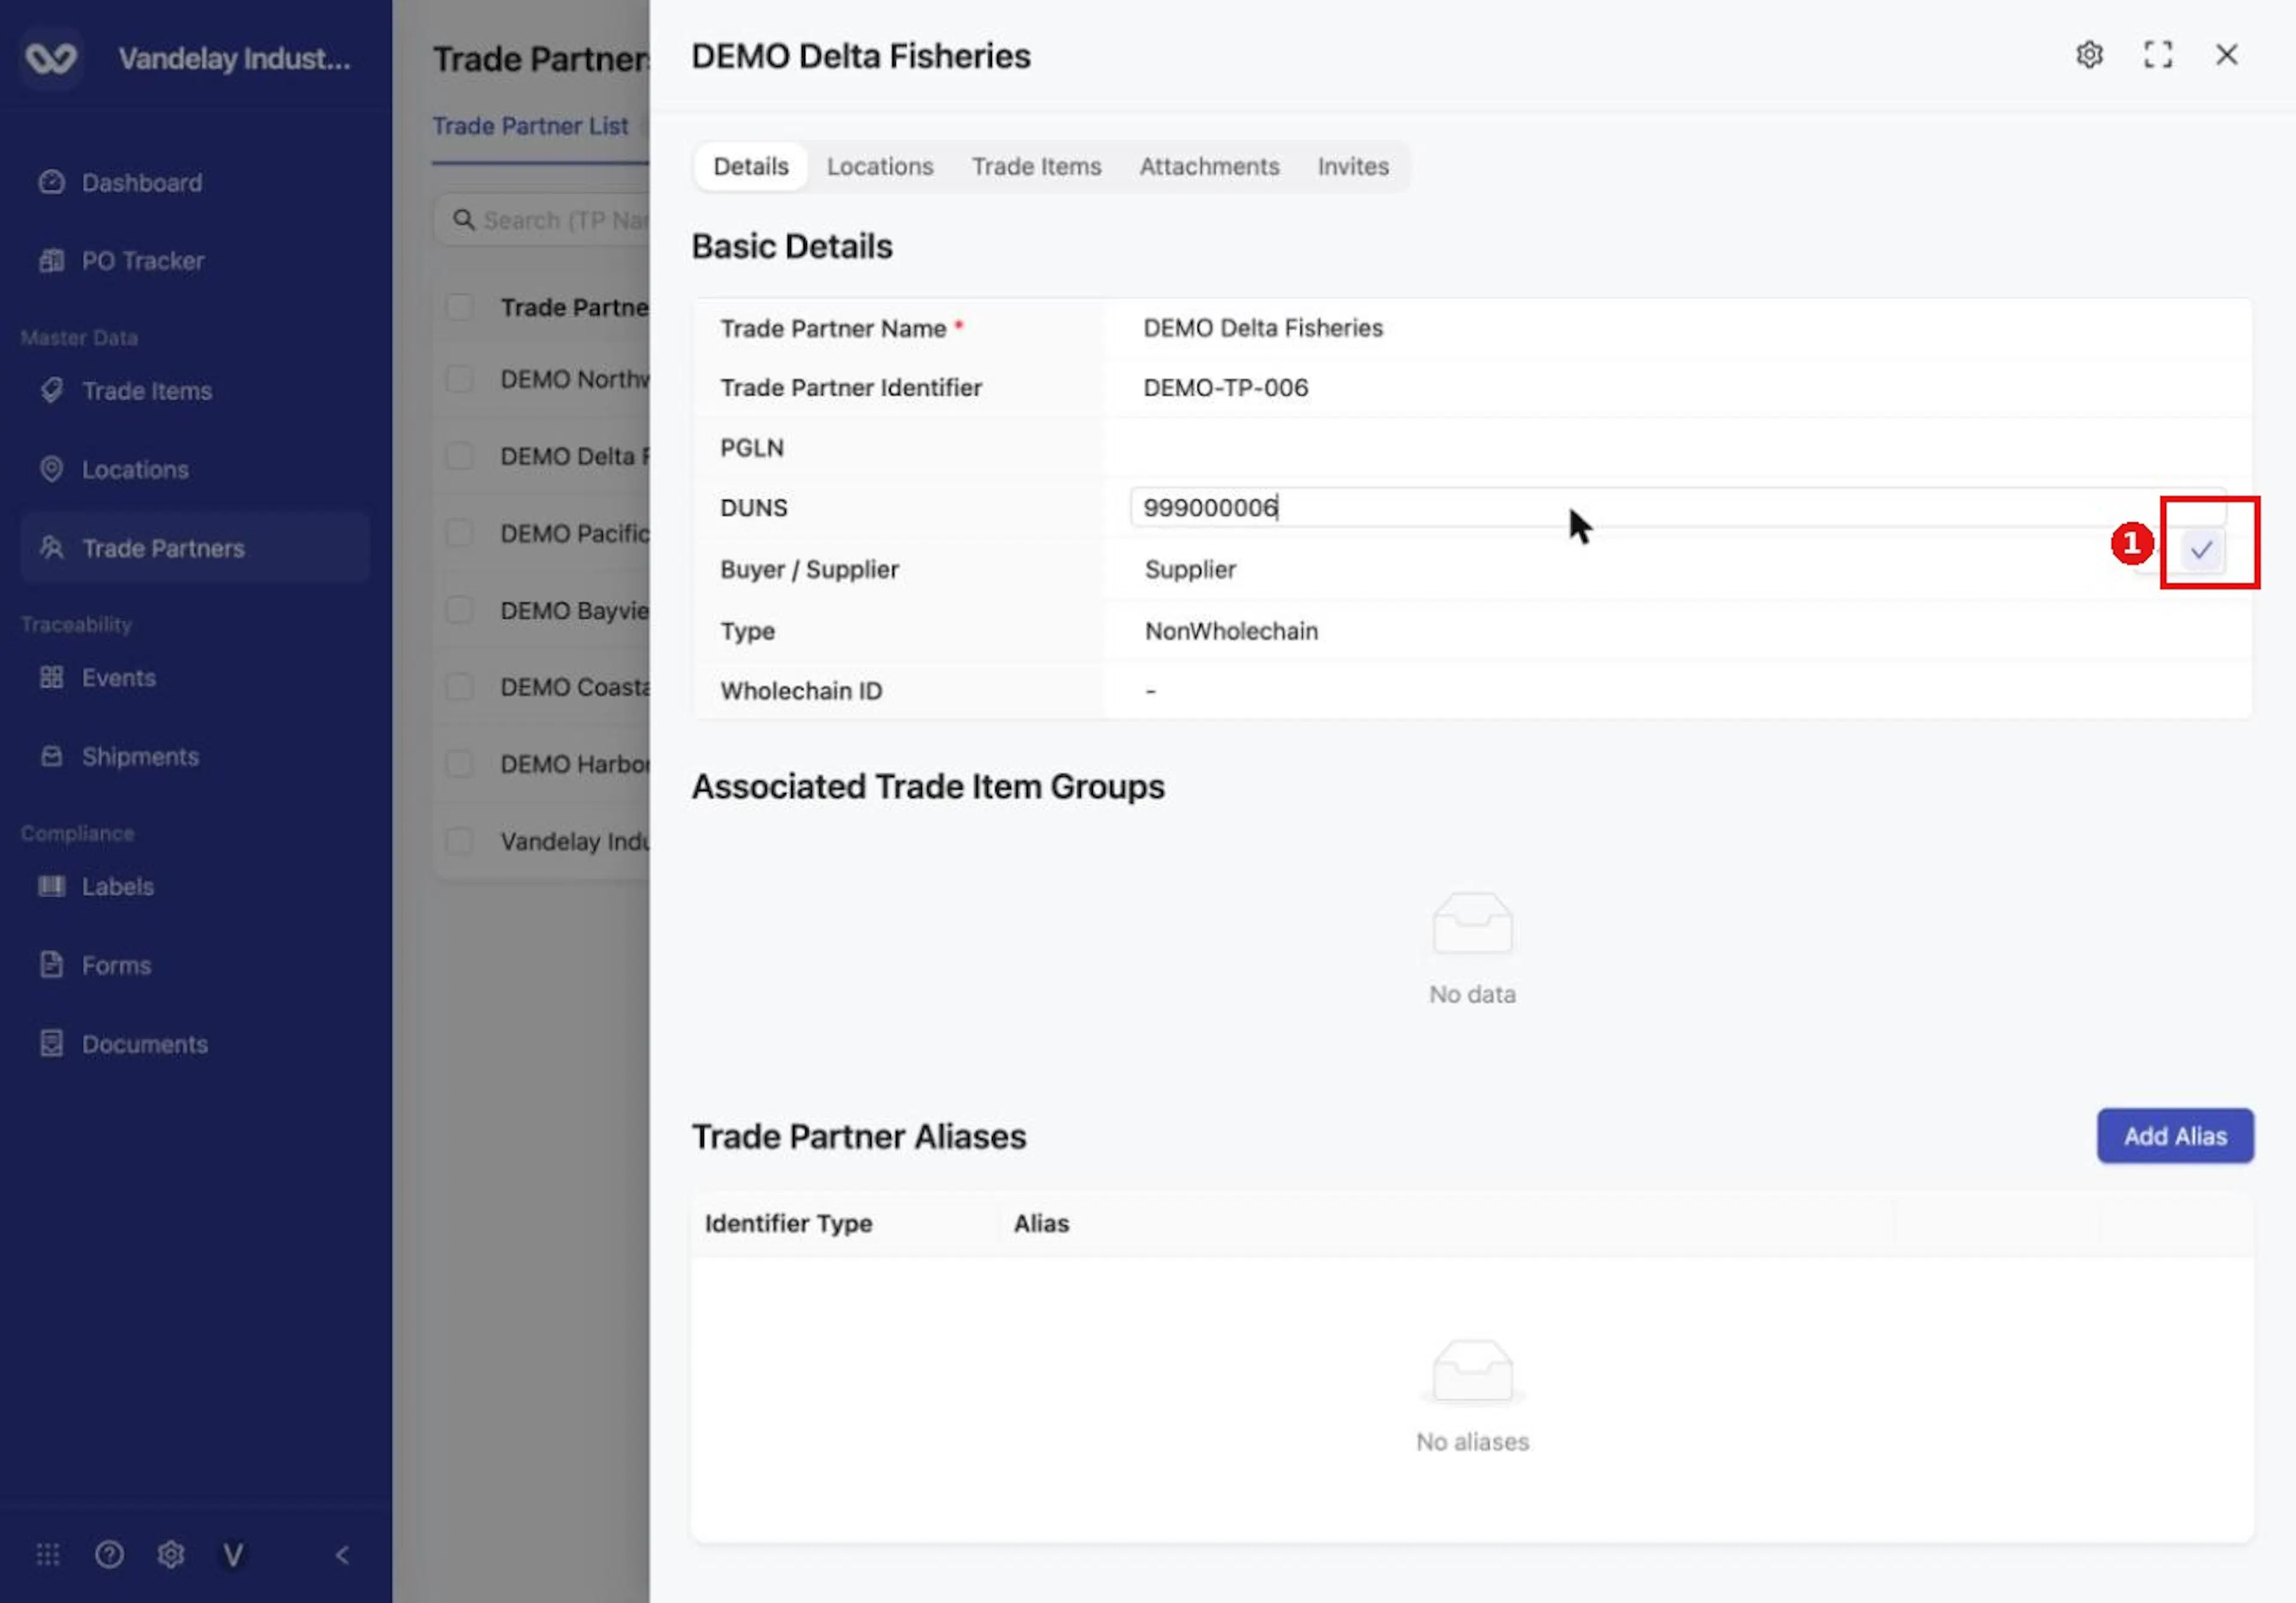Switch to the Invites tab
This screenshot has width=2296, height=1603.
1353,166
